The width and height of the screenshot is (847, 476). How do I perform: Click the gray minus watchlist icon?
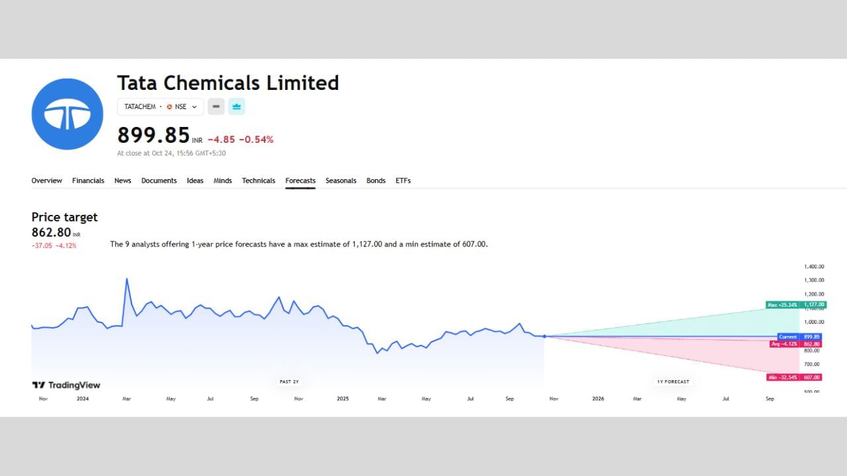coord(216,106)
